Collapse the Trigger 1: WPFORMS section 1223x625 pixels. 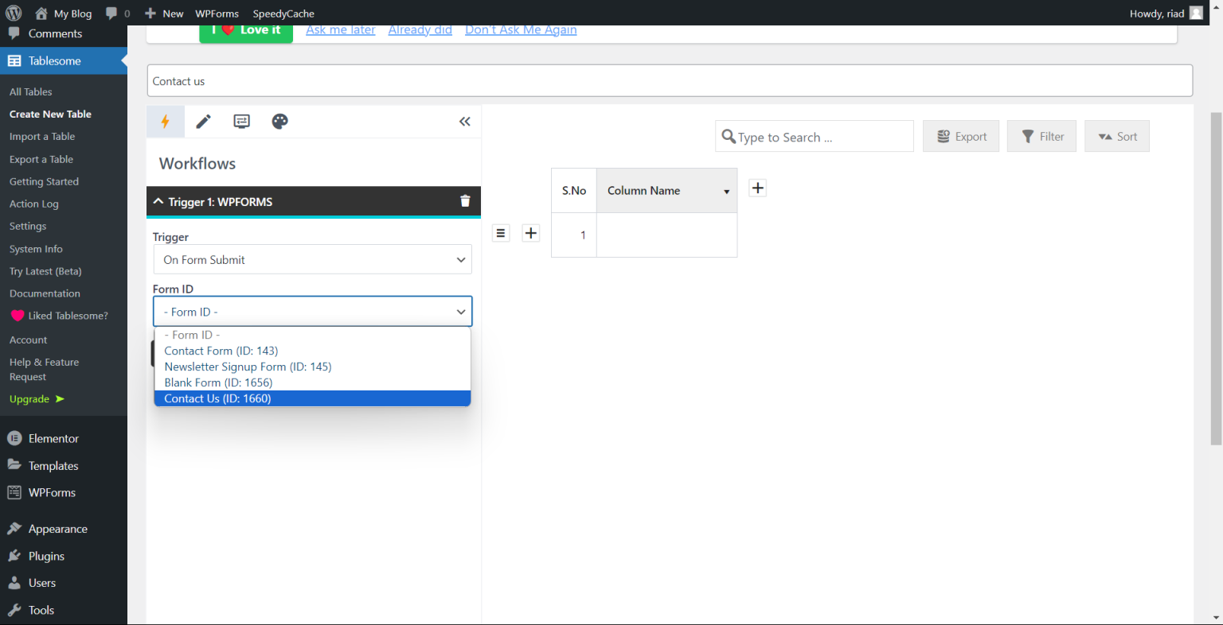(158, 201)
